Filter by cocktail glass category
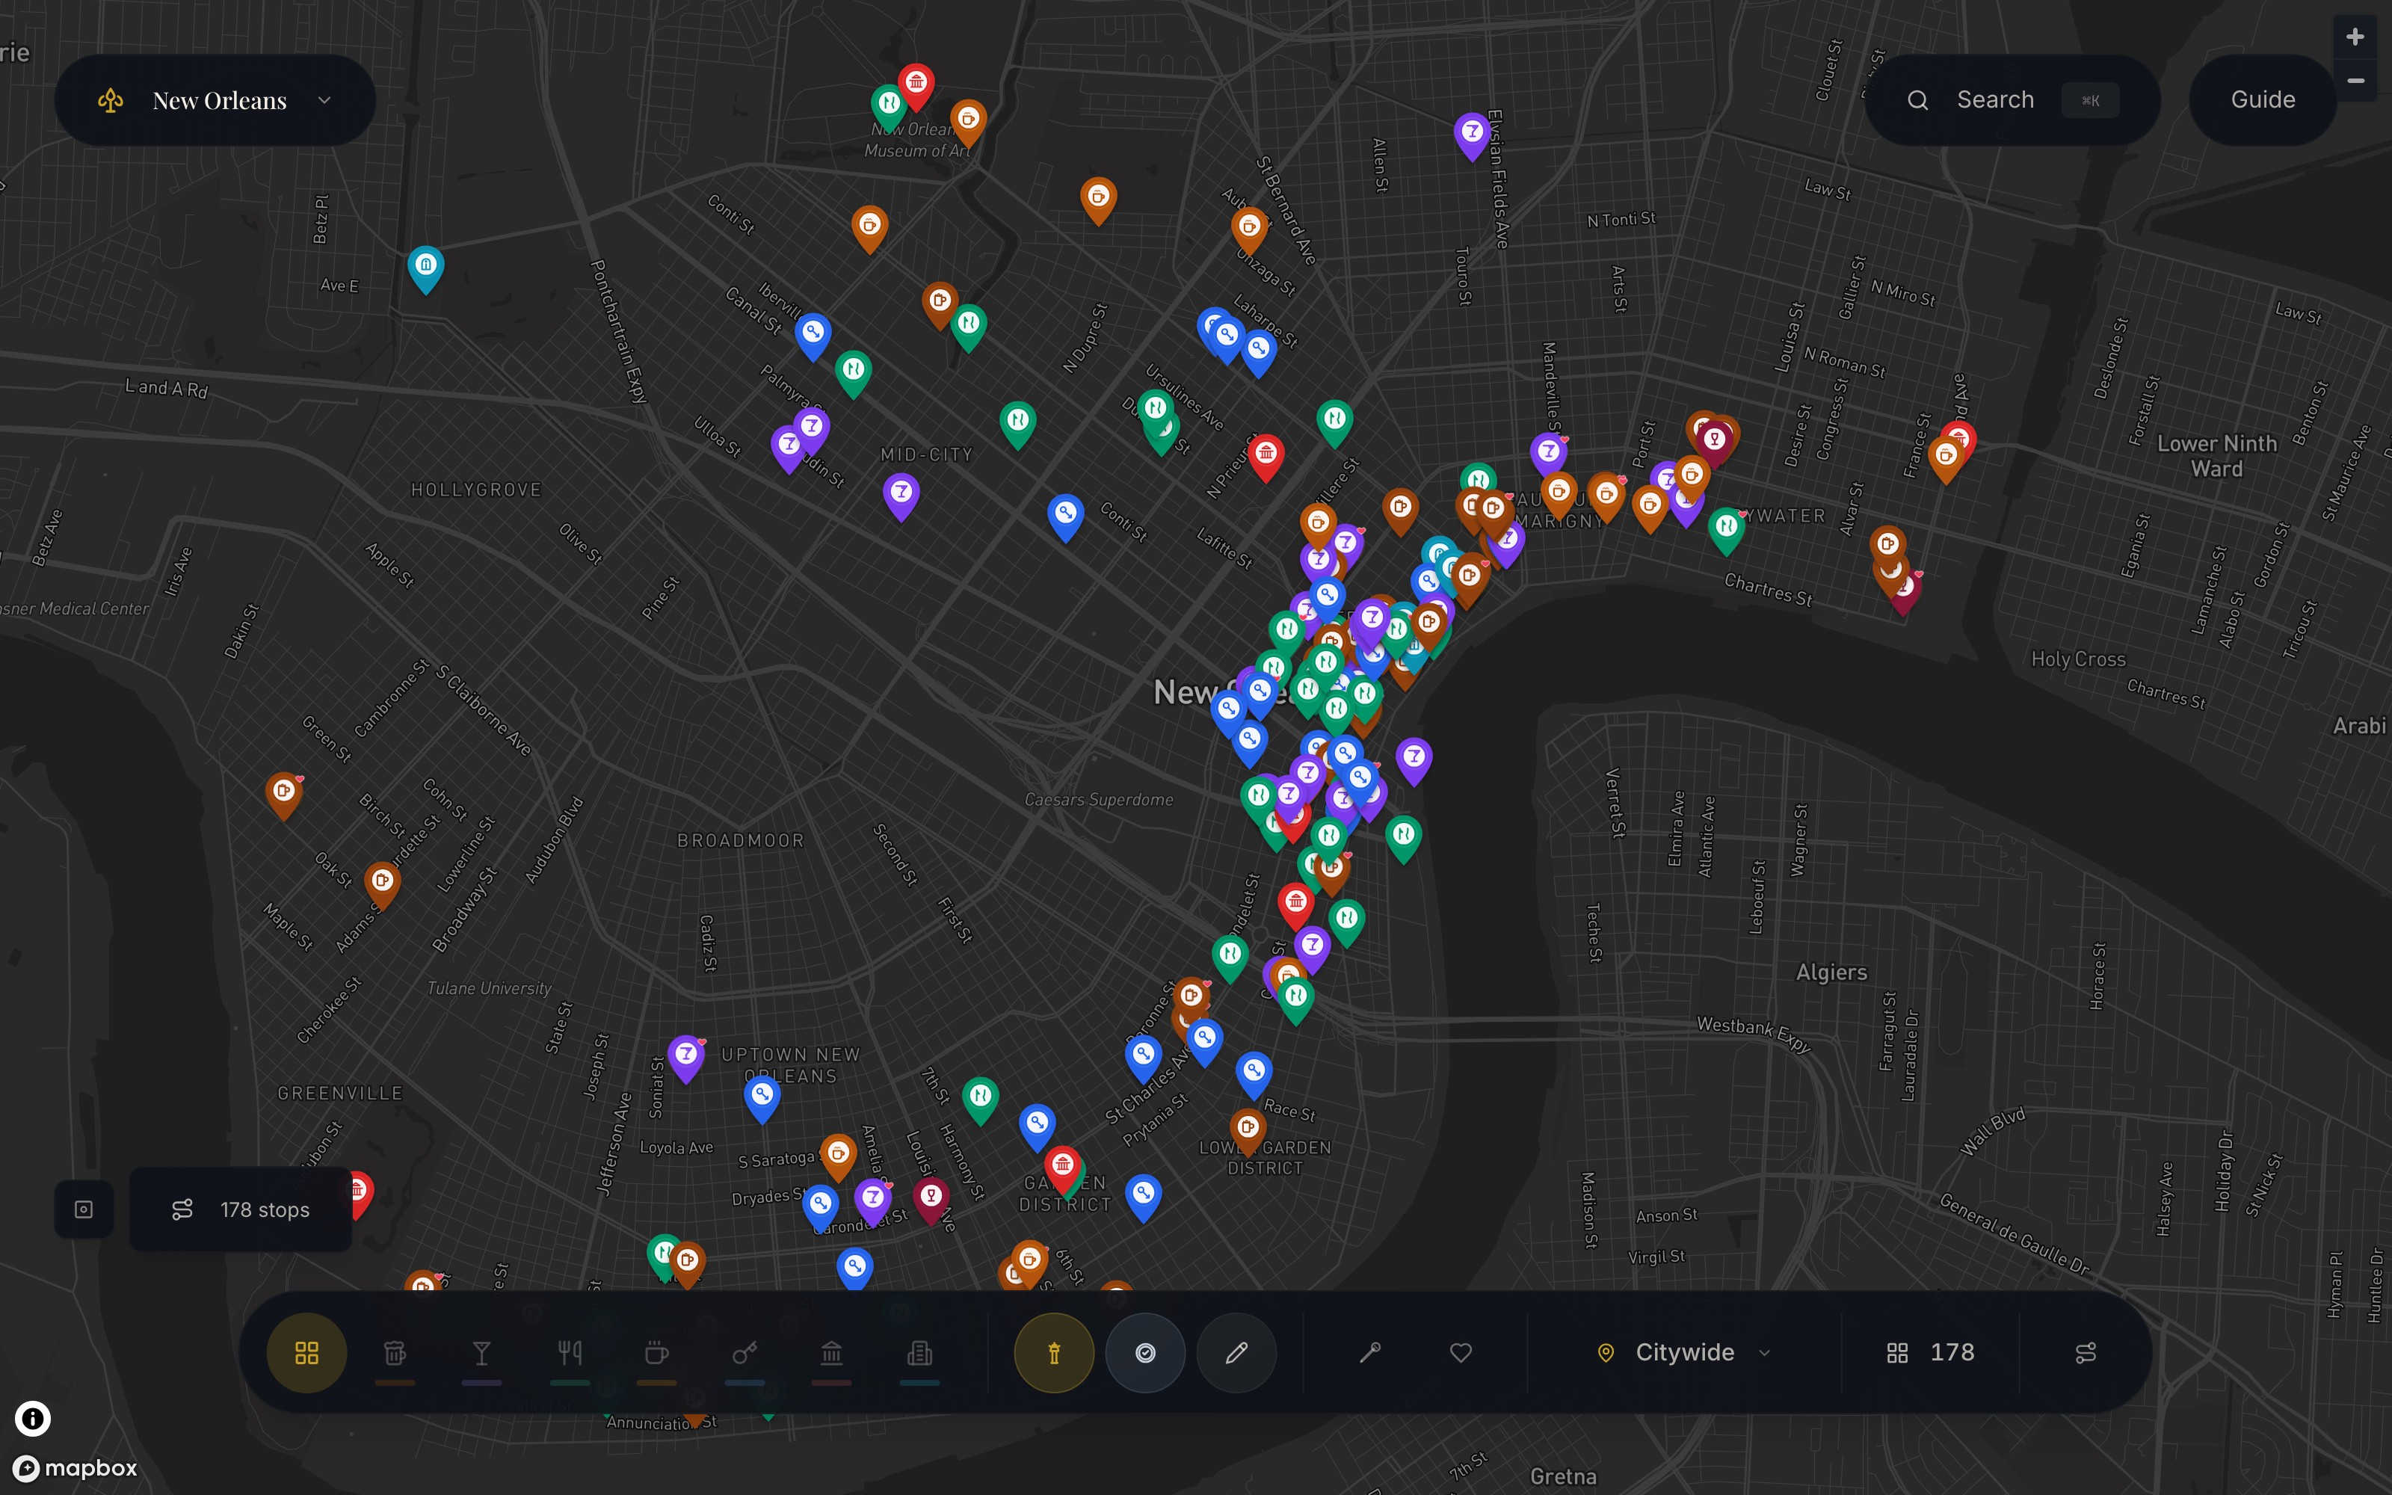 (481, 1353)
